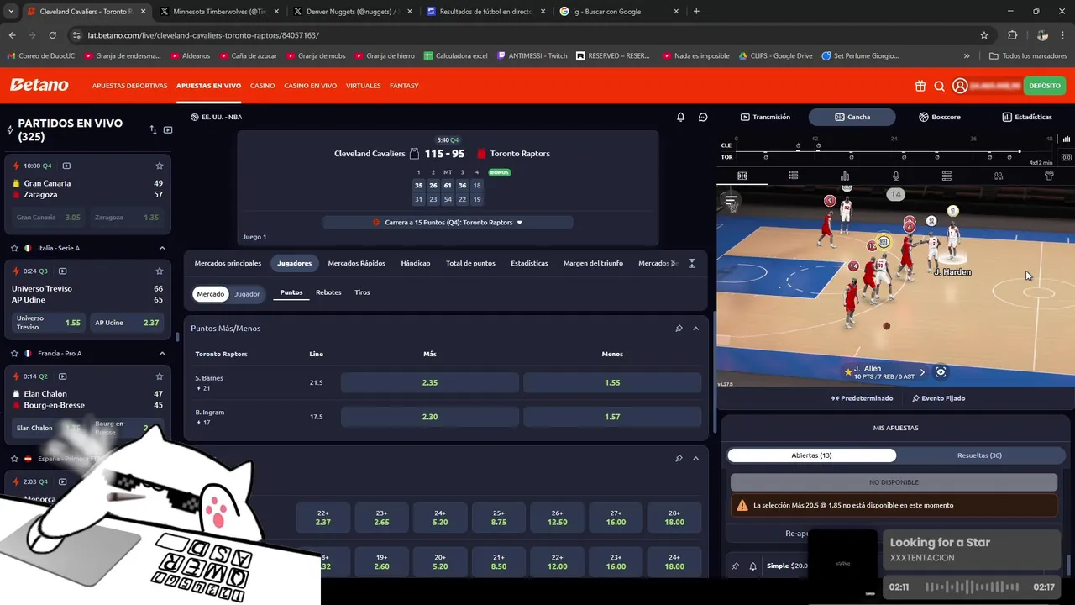Image resolution: width=1075 pixels, height=605 pixels.
Task: Click the small bar graph icon beside the timeline
Action: click(1067, 139)
